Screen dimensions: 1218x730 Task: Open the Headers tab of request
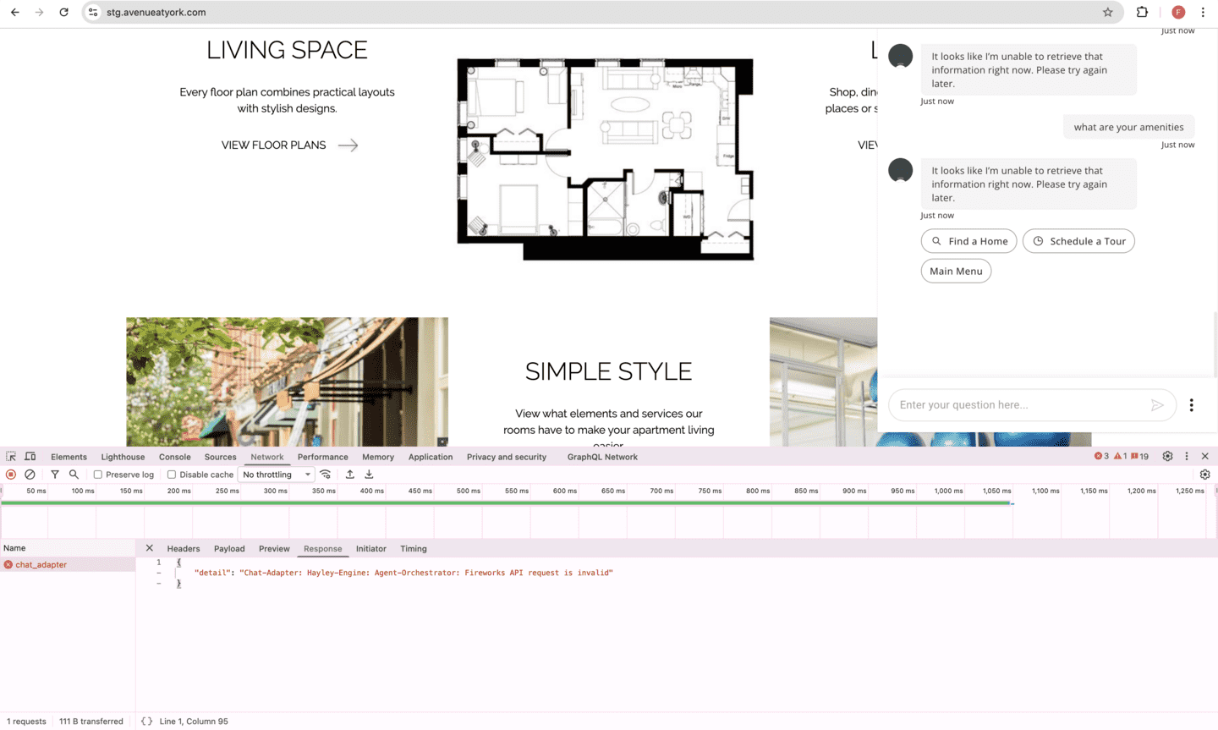pyautogui.click(x=184, y=549)
